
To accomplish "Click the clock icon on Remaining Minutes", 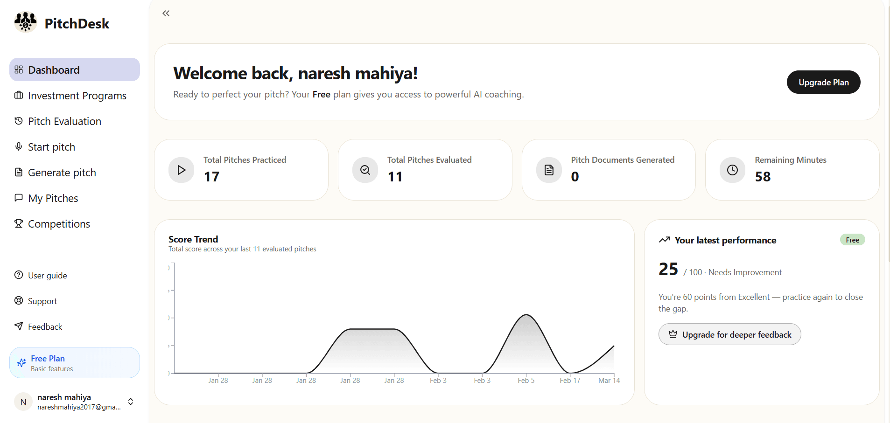I will (733, 170).
